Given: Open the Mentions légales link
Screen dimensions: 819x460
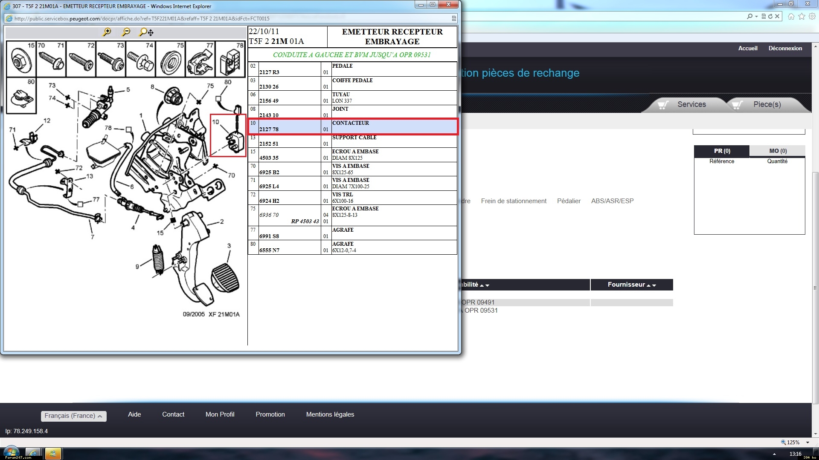Looking at the screenshot, I should click(x=330, y=414).
